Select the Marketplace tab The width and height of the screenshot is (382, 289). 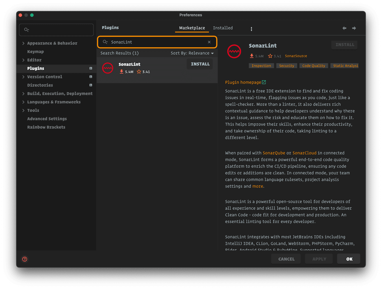click(x=192, y=28)
